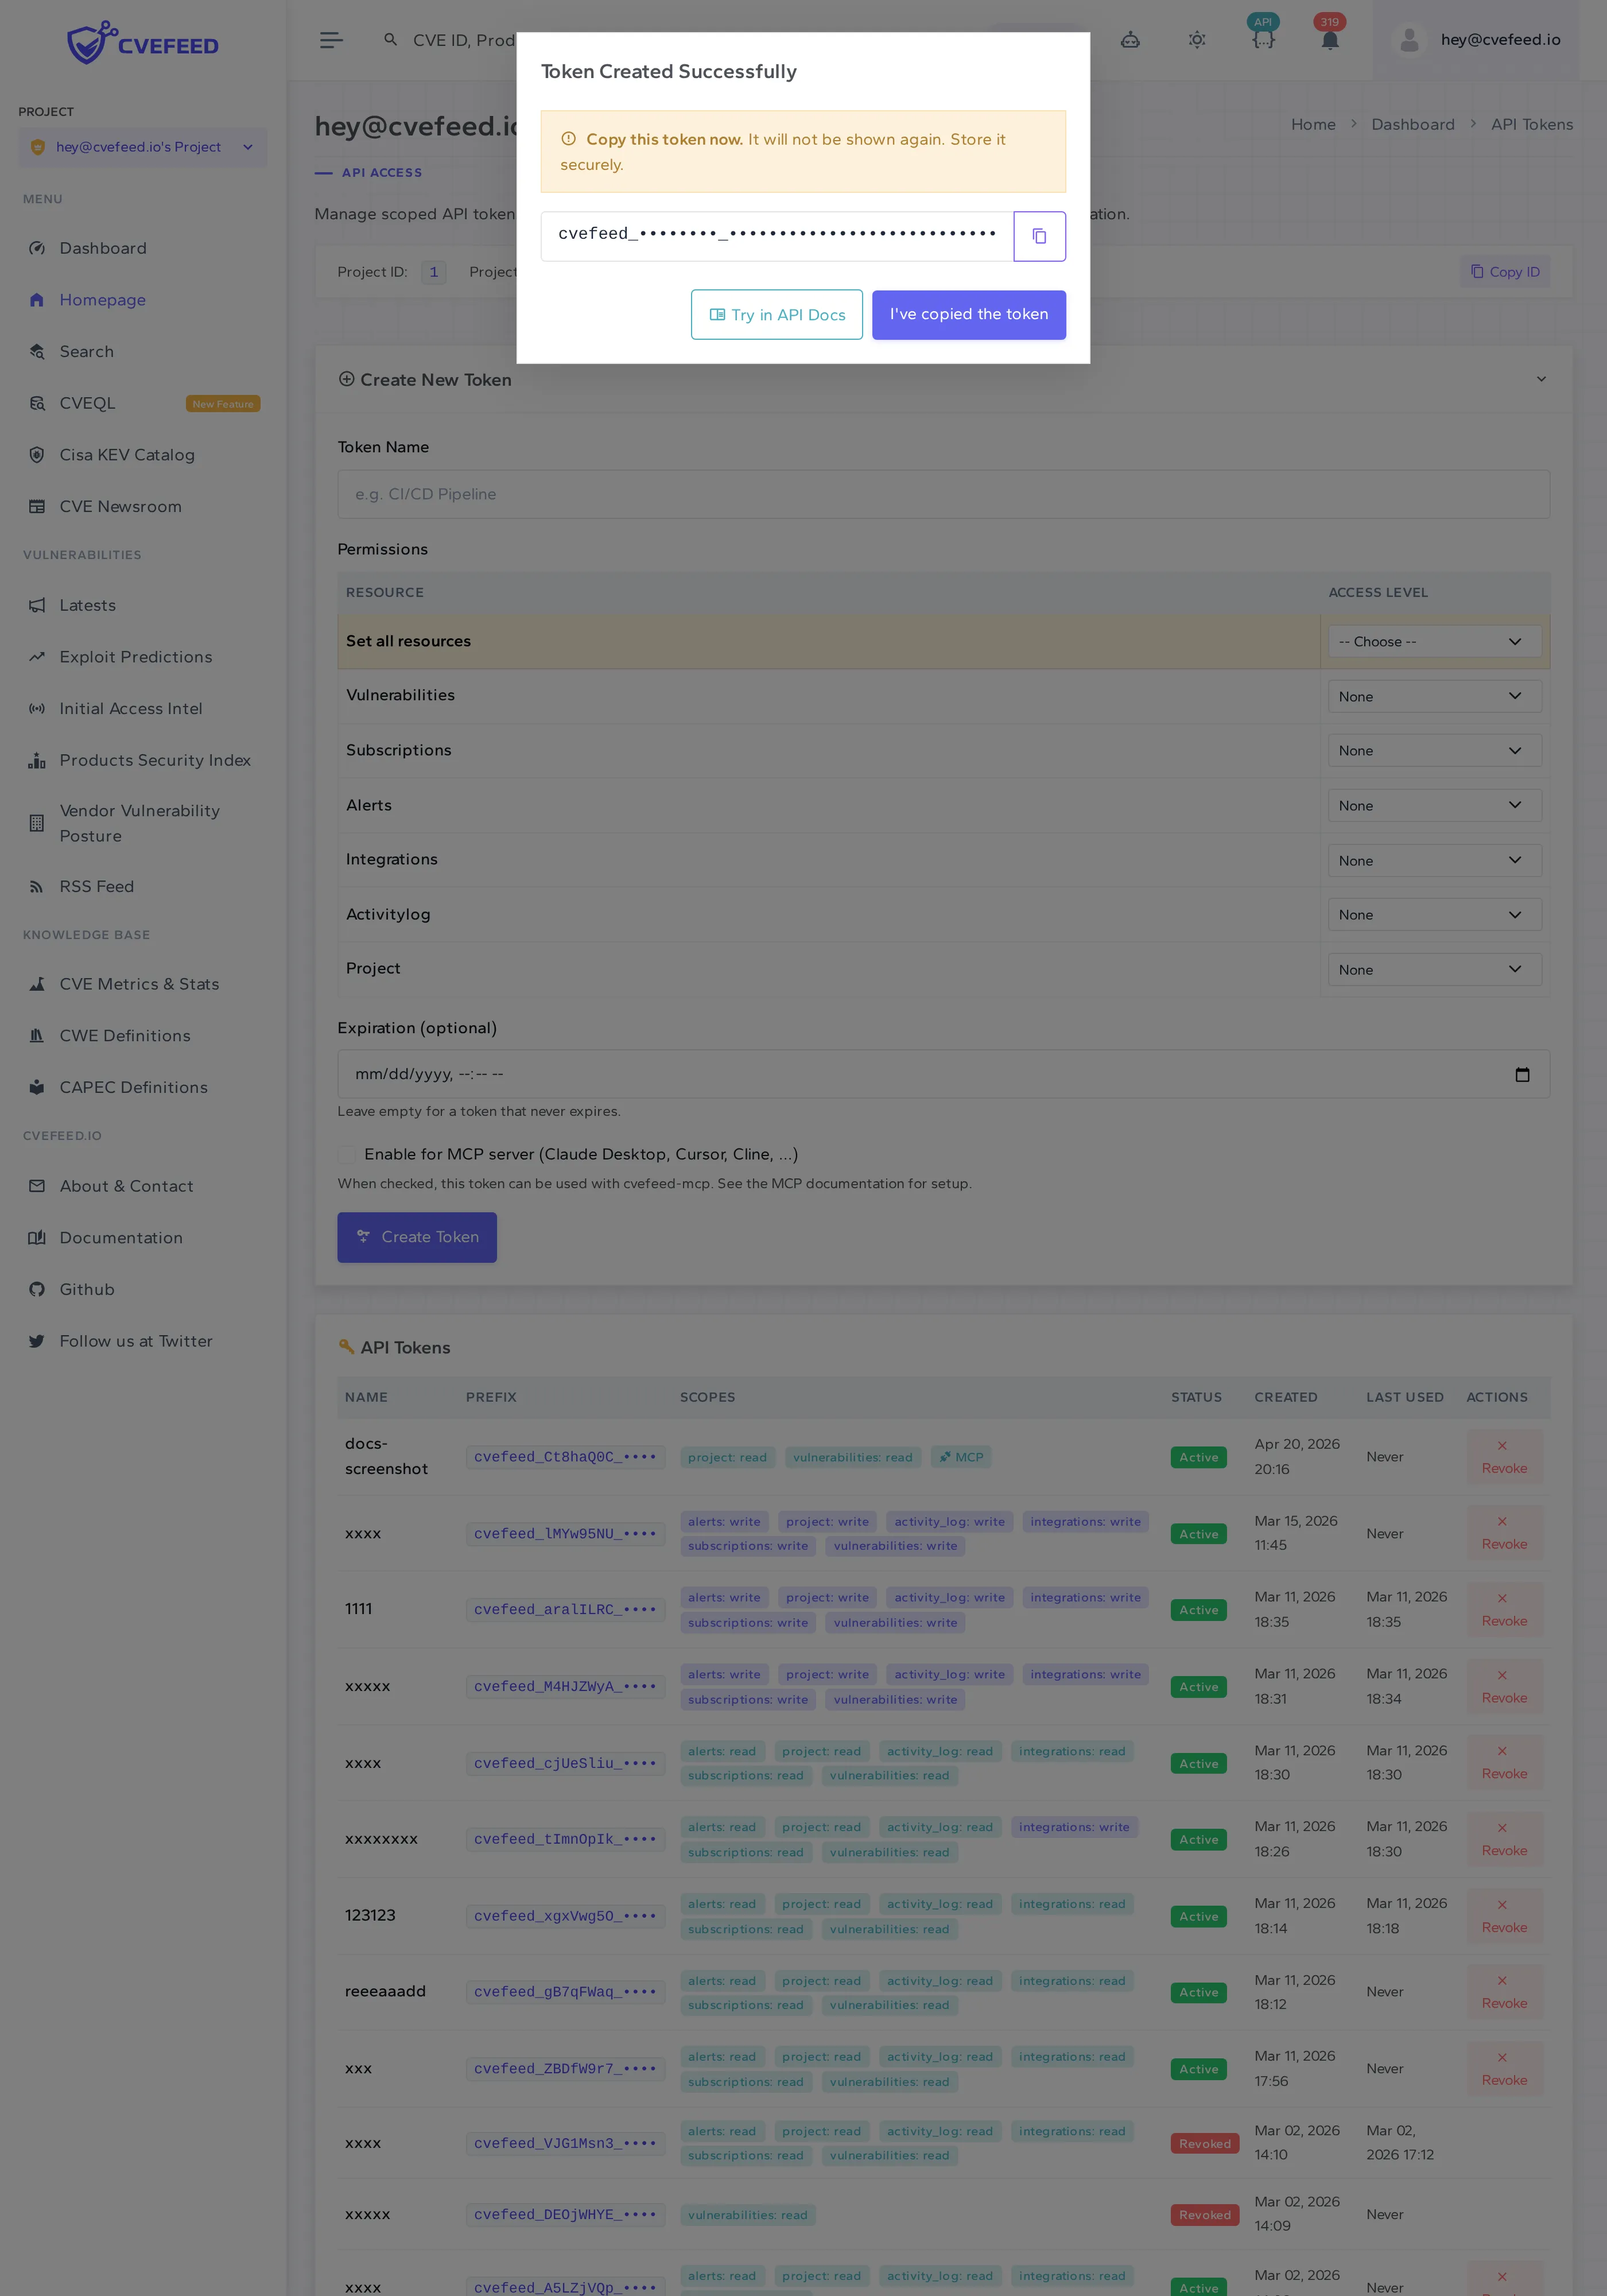Open the Subscriptions access level dropdown
Screen dimensions: 1607x2296
point(1434,751)
